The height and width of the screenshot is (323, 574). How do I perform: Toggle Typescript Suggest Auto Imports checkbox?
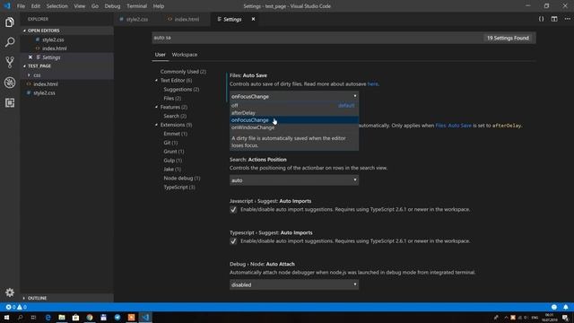233,241
